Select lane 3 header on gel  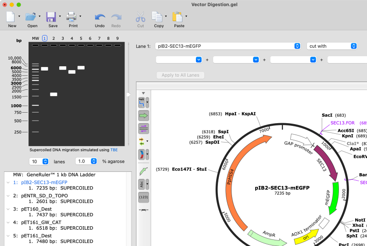point(63,39)
